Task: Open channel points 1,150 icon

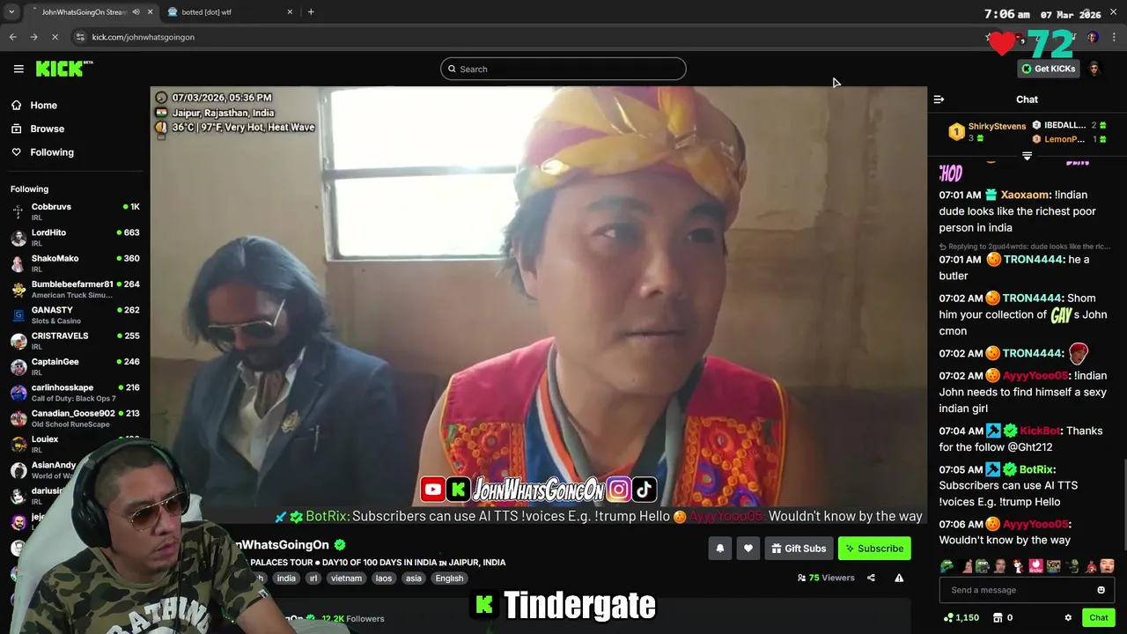Action: [961, 617]
